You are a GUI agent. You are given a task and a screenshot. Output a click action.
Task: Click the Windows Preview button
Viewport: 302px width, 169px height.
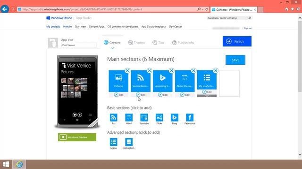point(77,137)
